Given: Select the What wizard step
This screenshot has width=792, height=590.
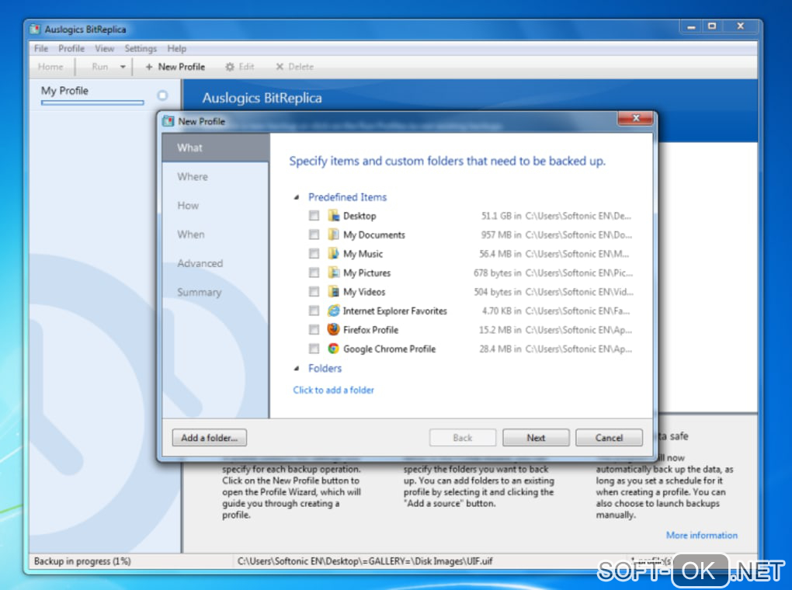Looking at the screenshot, I should pos(216,147).
